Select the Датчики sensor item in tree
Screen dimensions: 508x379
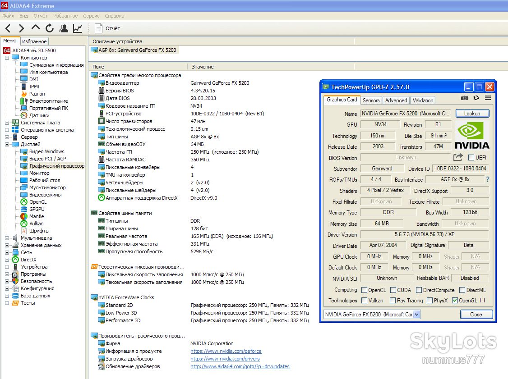tap(39, 115)
